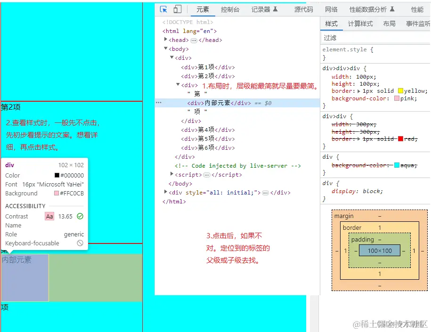Screen dimensions: 431x332
Task: Click the 第2项 text on the page
Action: click(x=11, y=107)
